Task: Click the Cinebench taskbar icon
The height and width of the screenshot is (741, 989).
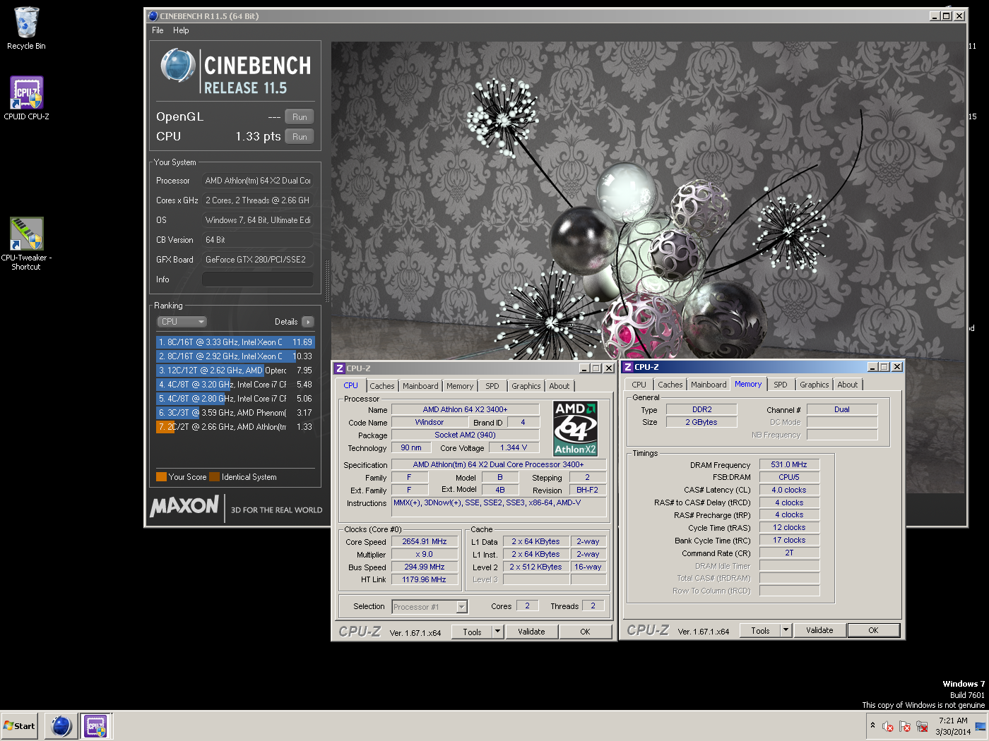Action: [61, 725]
